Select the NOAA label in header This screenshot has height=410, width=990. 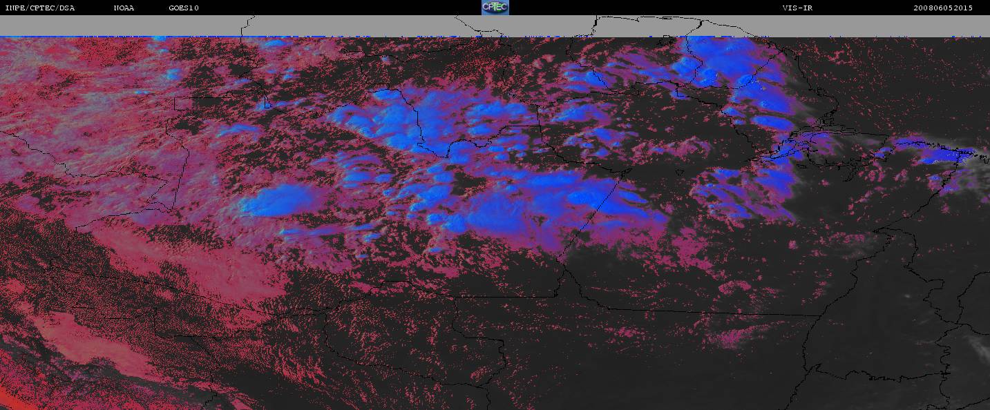(x=124, y=8)
